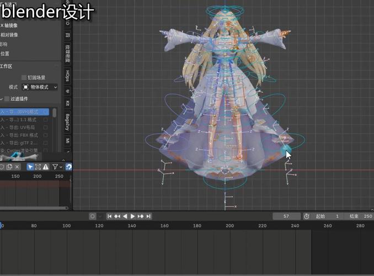Image resolution: width=374 pixels, height=276 pixels.
Task: Click the duplicate pages icon
Action: coord(9,167)
